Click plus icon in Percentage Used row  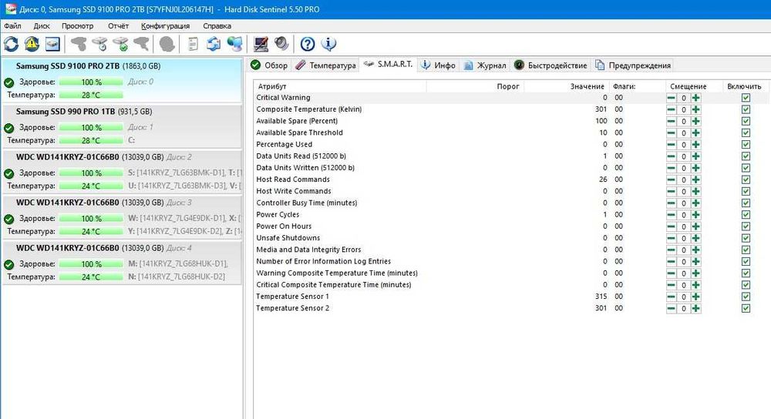pos(695,144)
